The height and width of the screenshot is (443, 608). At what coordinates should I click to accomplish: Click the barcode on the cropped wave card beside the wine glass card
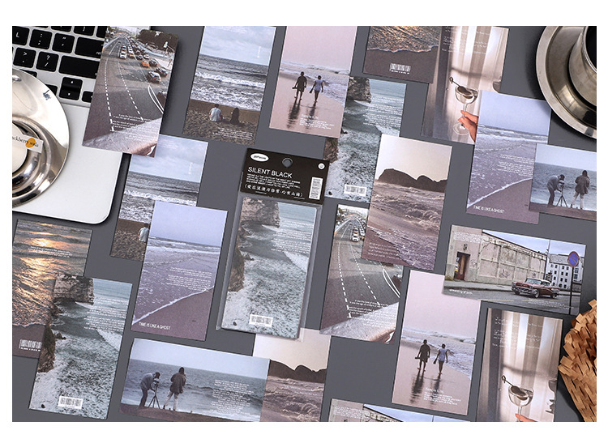click(x=400, y=69)
